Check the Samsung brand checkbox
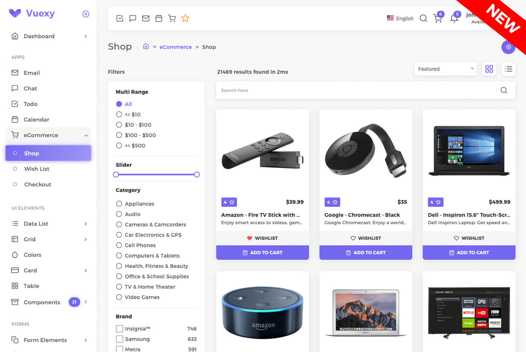526x352 pixels. [x=119, y=339]
